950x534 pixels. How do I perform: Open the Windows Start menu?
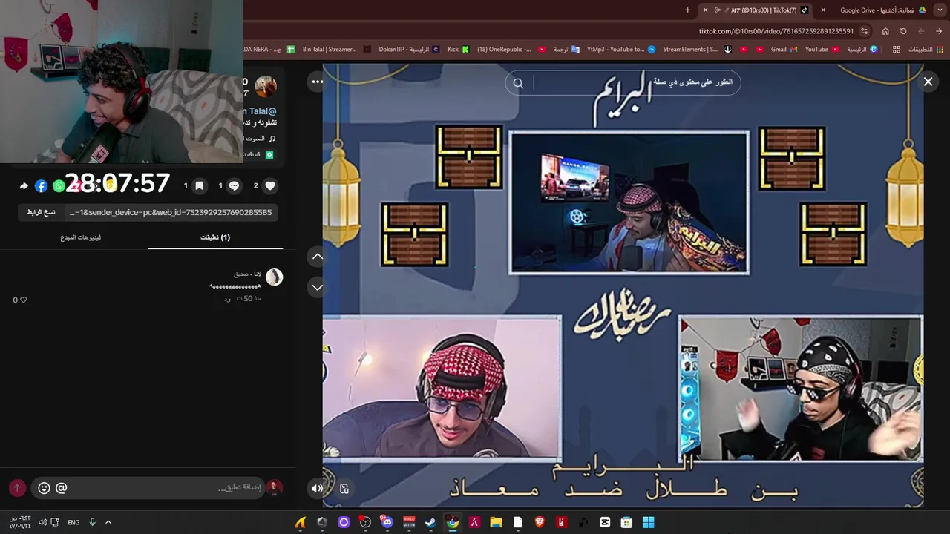[x=648, y=522]
